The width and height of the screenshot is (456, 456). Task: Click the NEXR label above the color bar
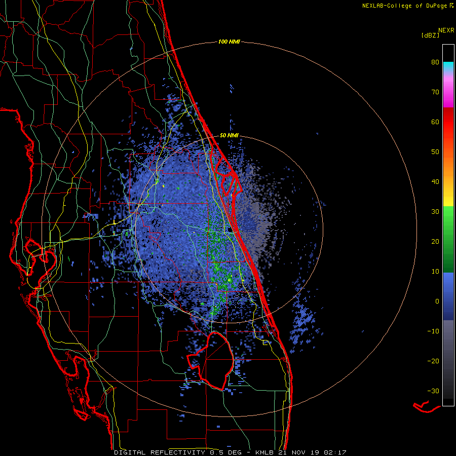point(446,30)
